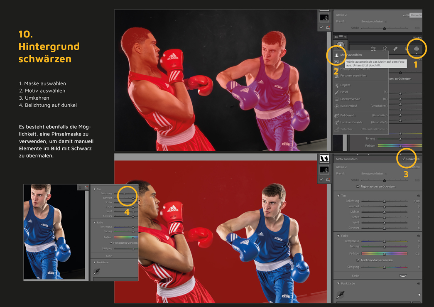The image size is (434, 307).
Task: Collapse the Ton section in bottom panel
Action: [x=338, y=196]
